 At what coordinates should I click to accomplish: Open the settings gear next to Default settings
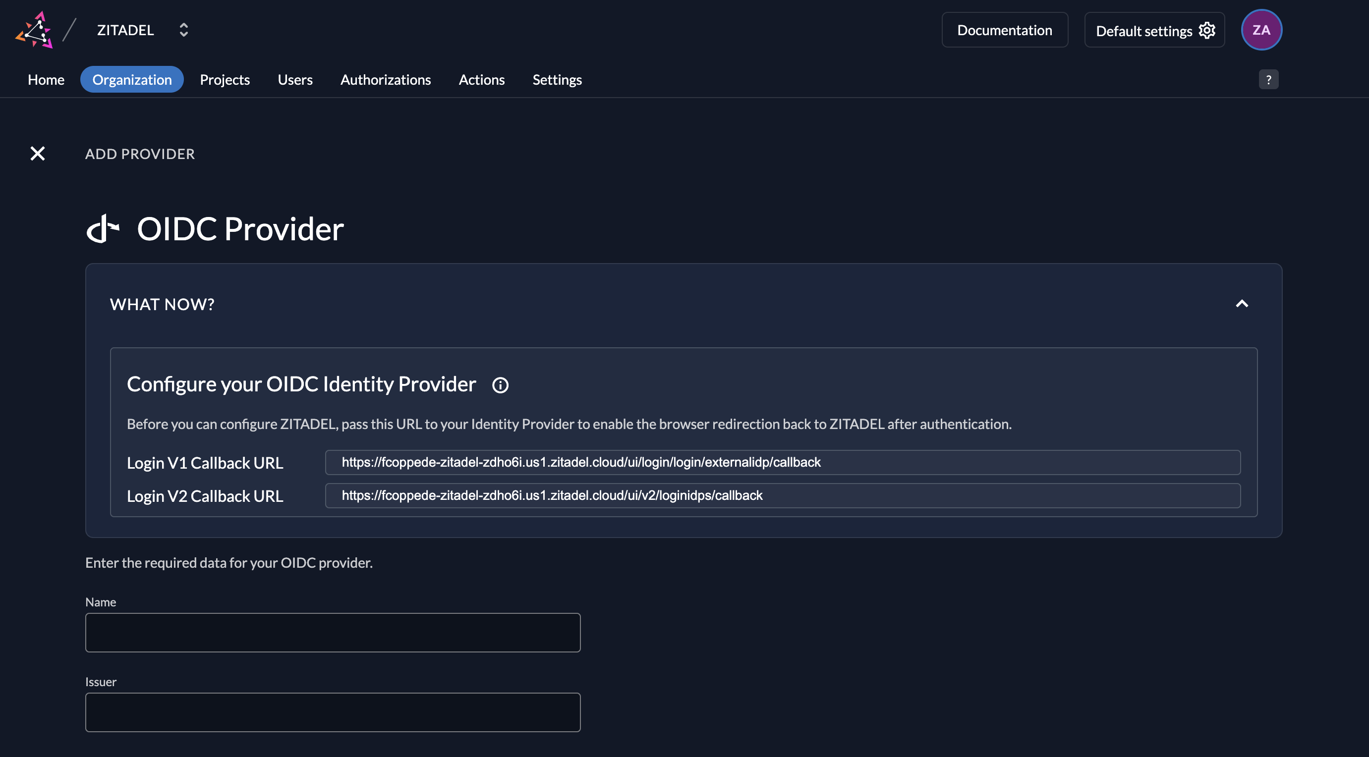(1207, 30)
